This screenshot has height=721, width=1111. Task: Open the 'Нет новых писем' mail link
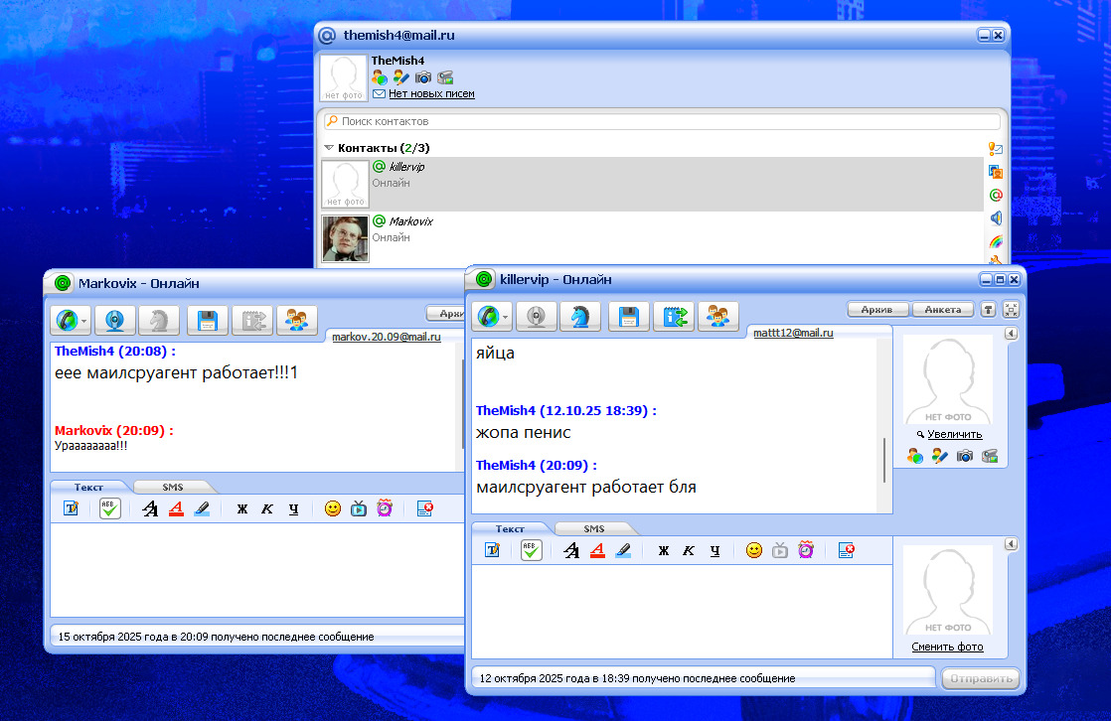click(x=431, y=93)
